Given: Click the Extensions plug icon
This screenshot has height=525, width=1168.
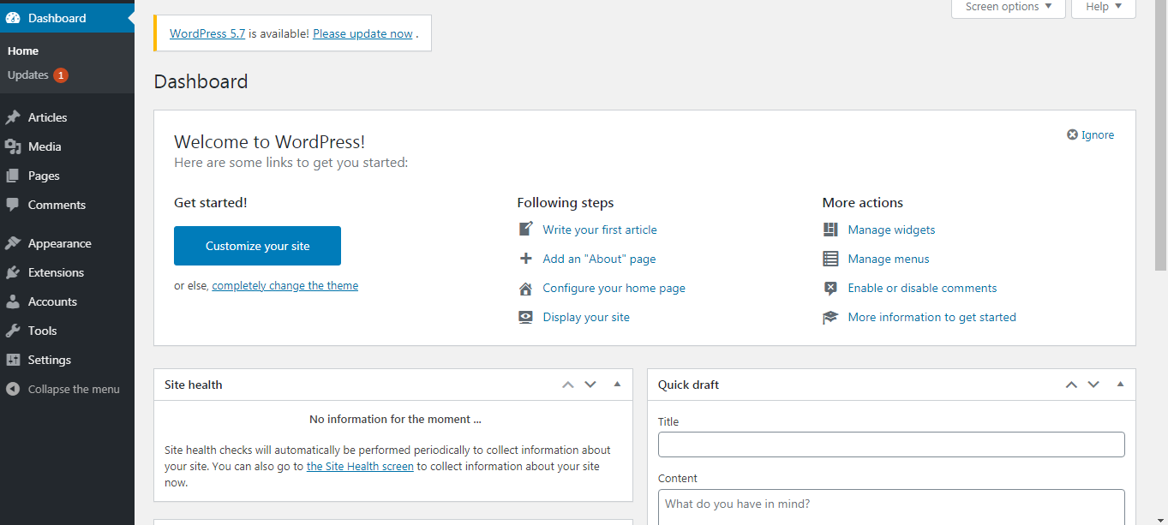Looking at the screenshot, I should 13,272.
